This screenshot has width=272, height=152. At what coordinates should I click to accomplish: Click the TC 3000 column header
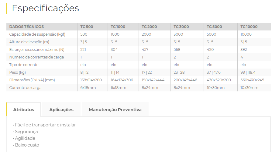(x=181, y=27)
